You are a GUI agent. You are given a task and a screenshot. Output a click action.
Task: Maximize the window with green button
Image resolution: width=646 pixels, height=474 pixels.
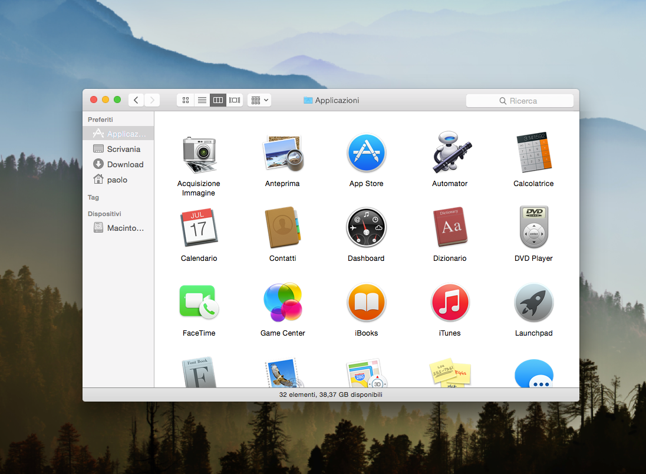click(117, 100)
